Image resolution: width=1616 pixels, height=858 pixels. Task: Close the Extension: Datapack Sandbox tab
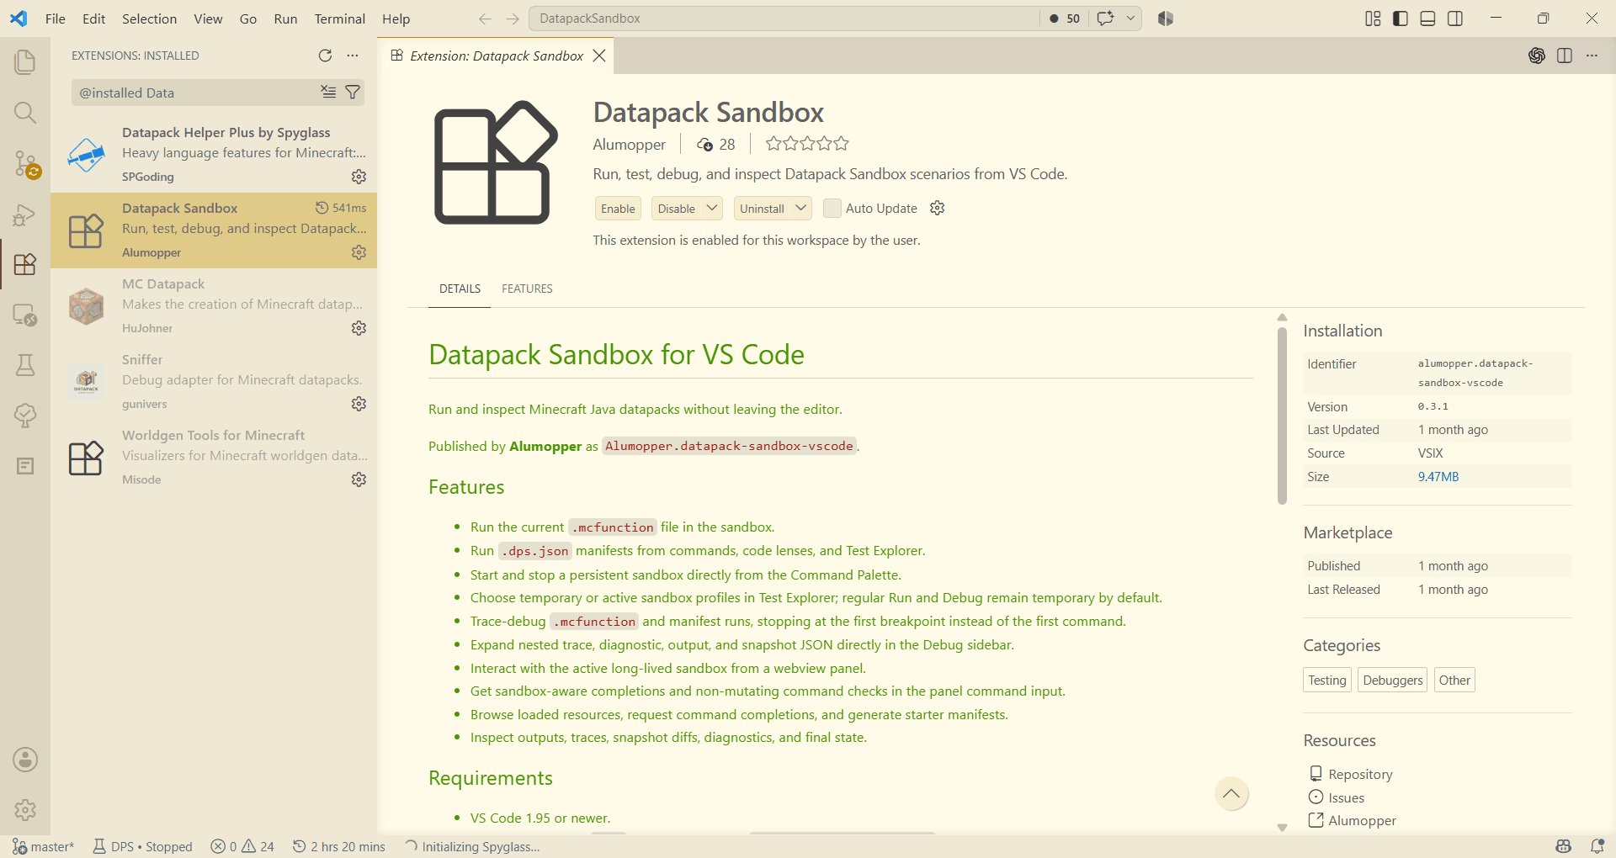pyautogui.click(x=599, y=56)
